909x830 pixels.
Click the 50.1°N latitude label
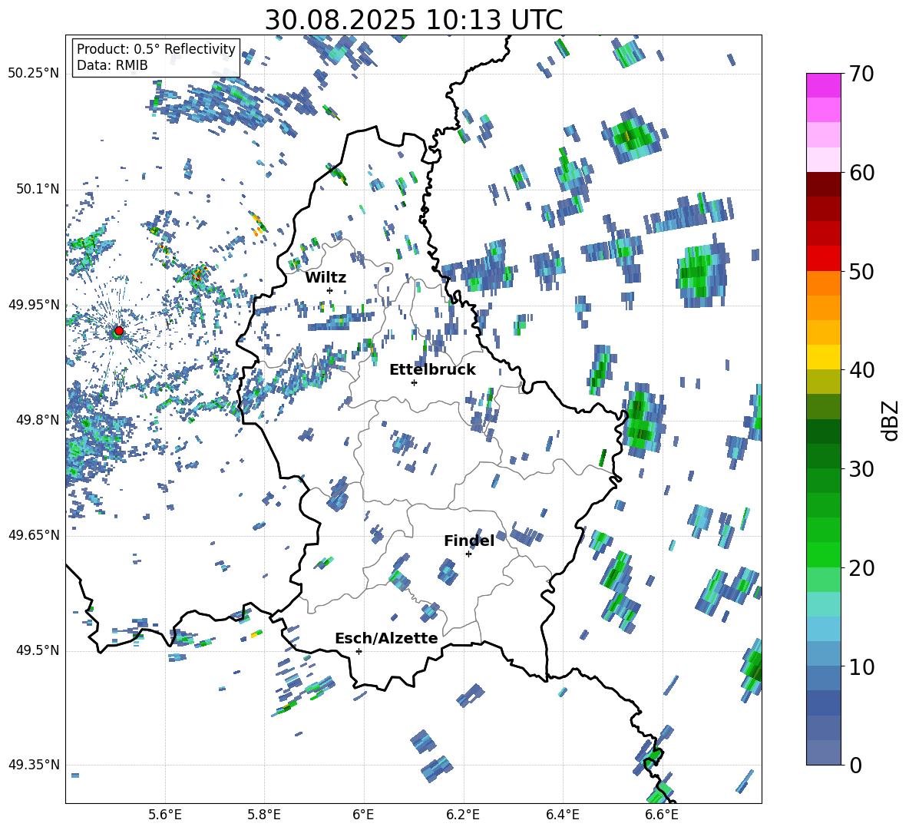pyautogui.click(x=37, y=190)
